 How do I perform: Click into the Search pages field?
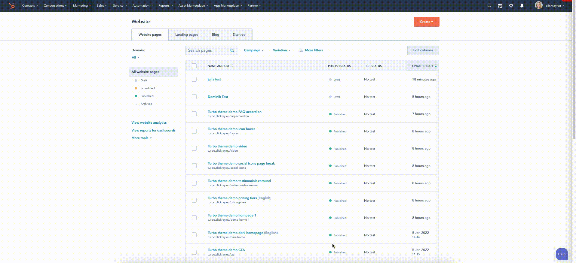(x=207, y=50)
